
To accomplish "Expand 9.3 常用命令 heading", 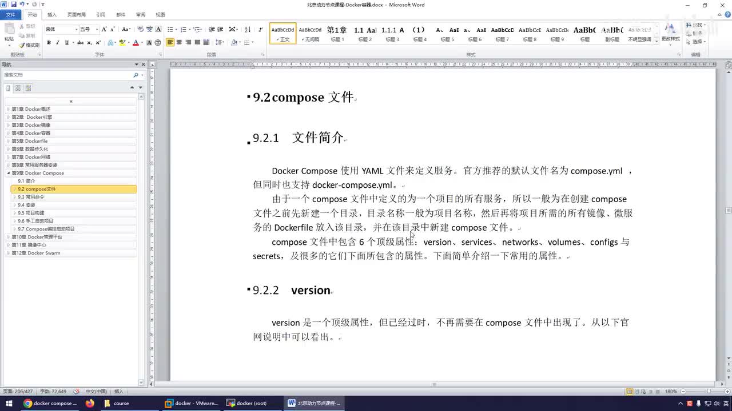I will pyautogui.click(x=14, y=197).
